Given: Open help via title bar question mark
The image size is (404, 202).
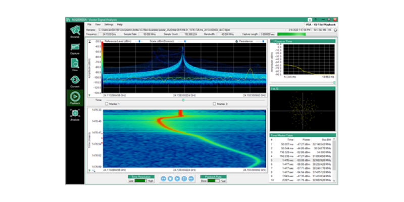Looking at the screenshot, I should click(x=316, y=20).
